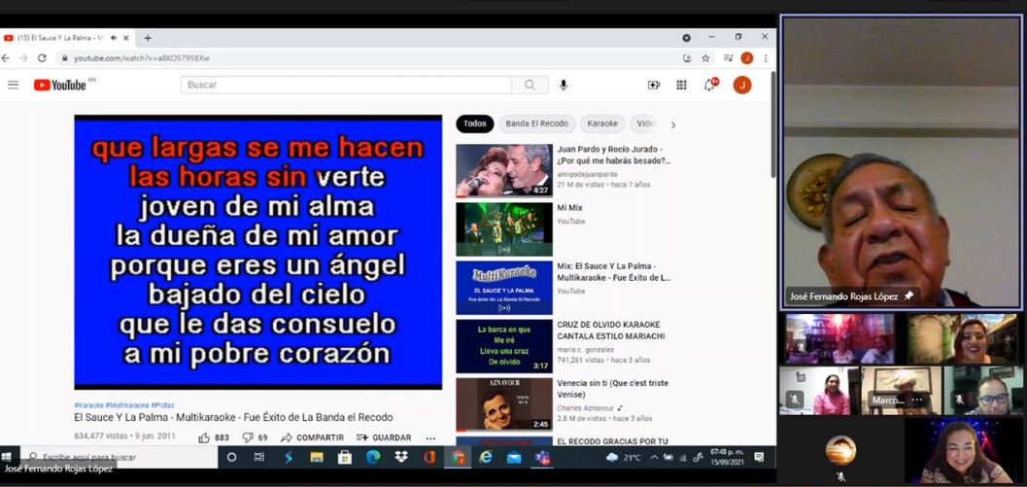Screen dimensions: 1027x487
Task: Like the video with 883 likes
Action: point(214,437)
